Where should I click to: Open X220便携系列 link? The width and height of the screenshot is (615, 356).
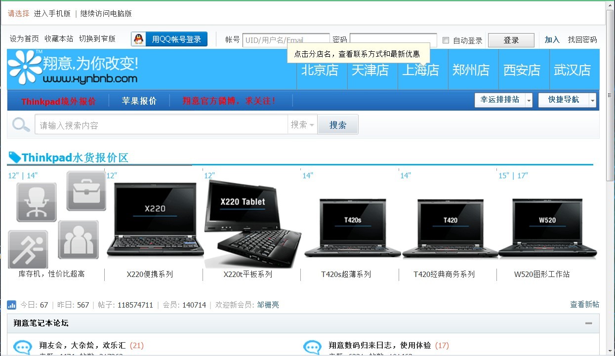click(150, 274)
